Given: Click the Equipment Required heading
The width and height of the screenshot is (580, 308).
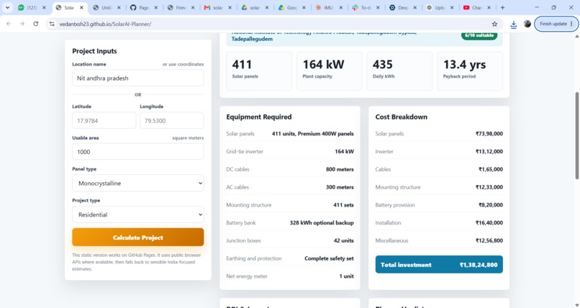Looking at the screenshot, I should 259,117.
